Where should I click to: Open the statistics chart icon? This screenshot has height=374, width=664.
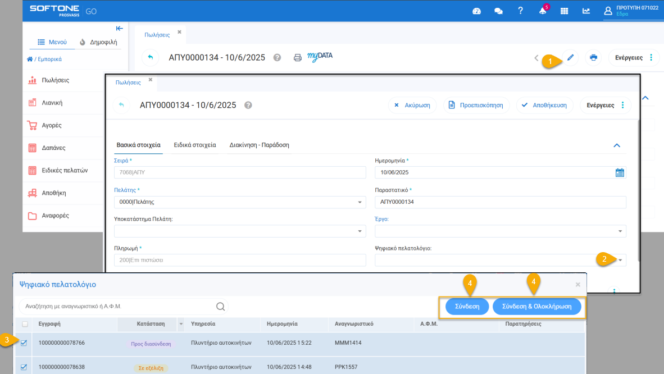586,11
